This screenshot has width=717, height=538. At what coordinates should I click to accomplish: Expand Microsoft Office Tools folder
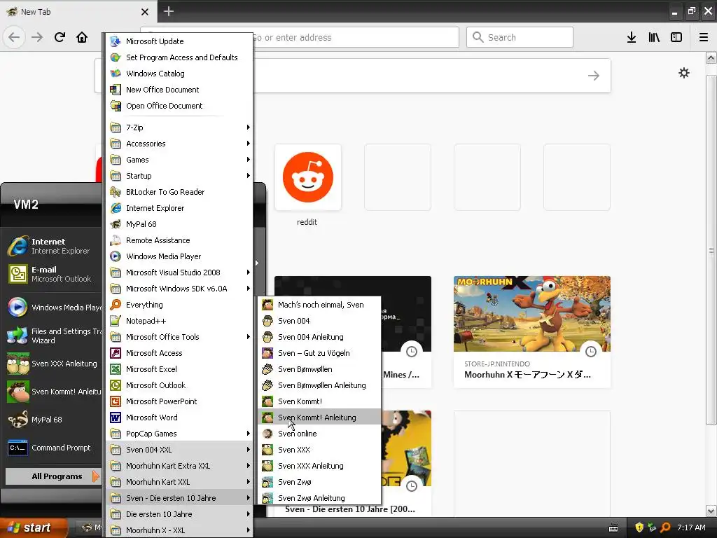179,337
